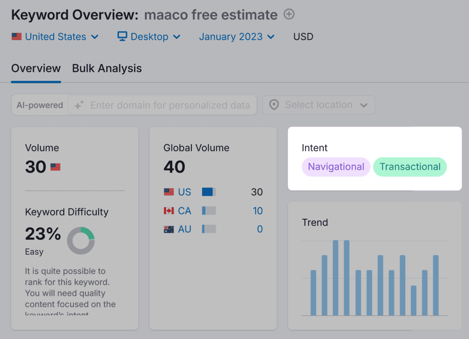The image size is (469, 339).
Task: Click the Australia flag in Global Volume
Action: pyautogui.click(x=169, y=229)
